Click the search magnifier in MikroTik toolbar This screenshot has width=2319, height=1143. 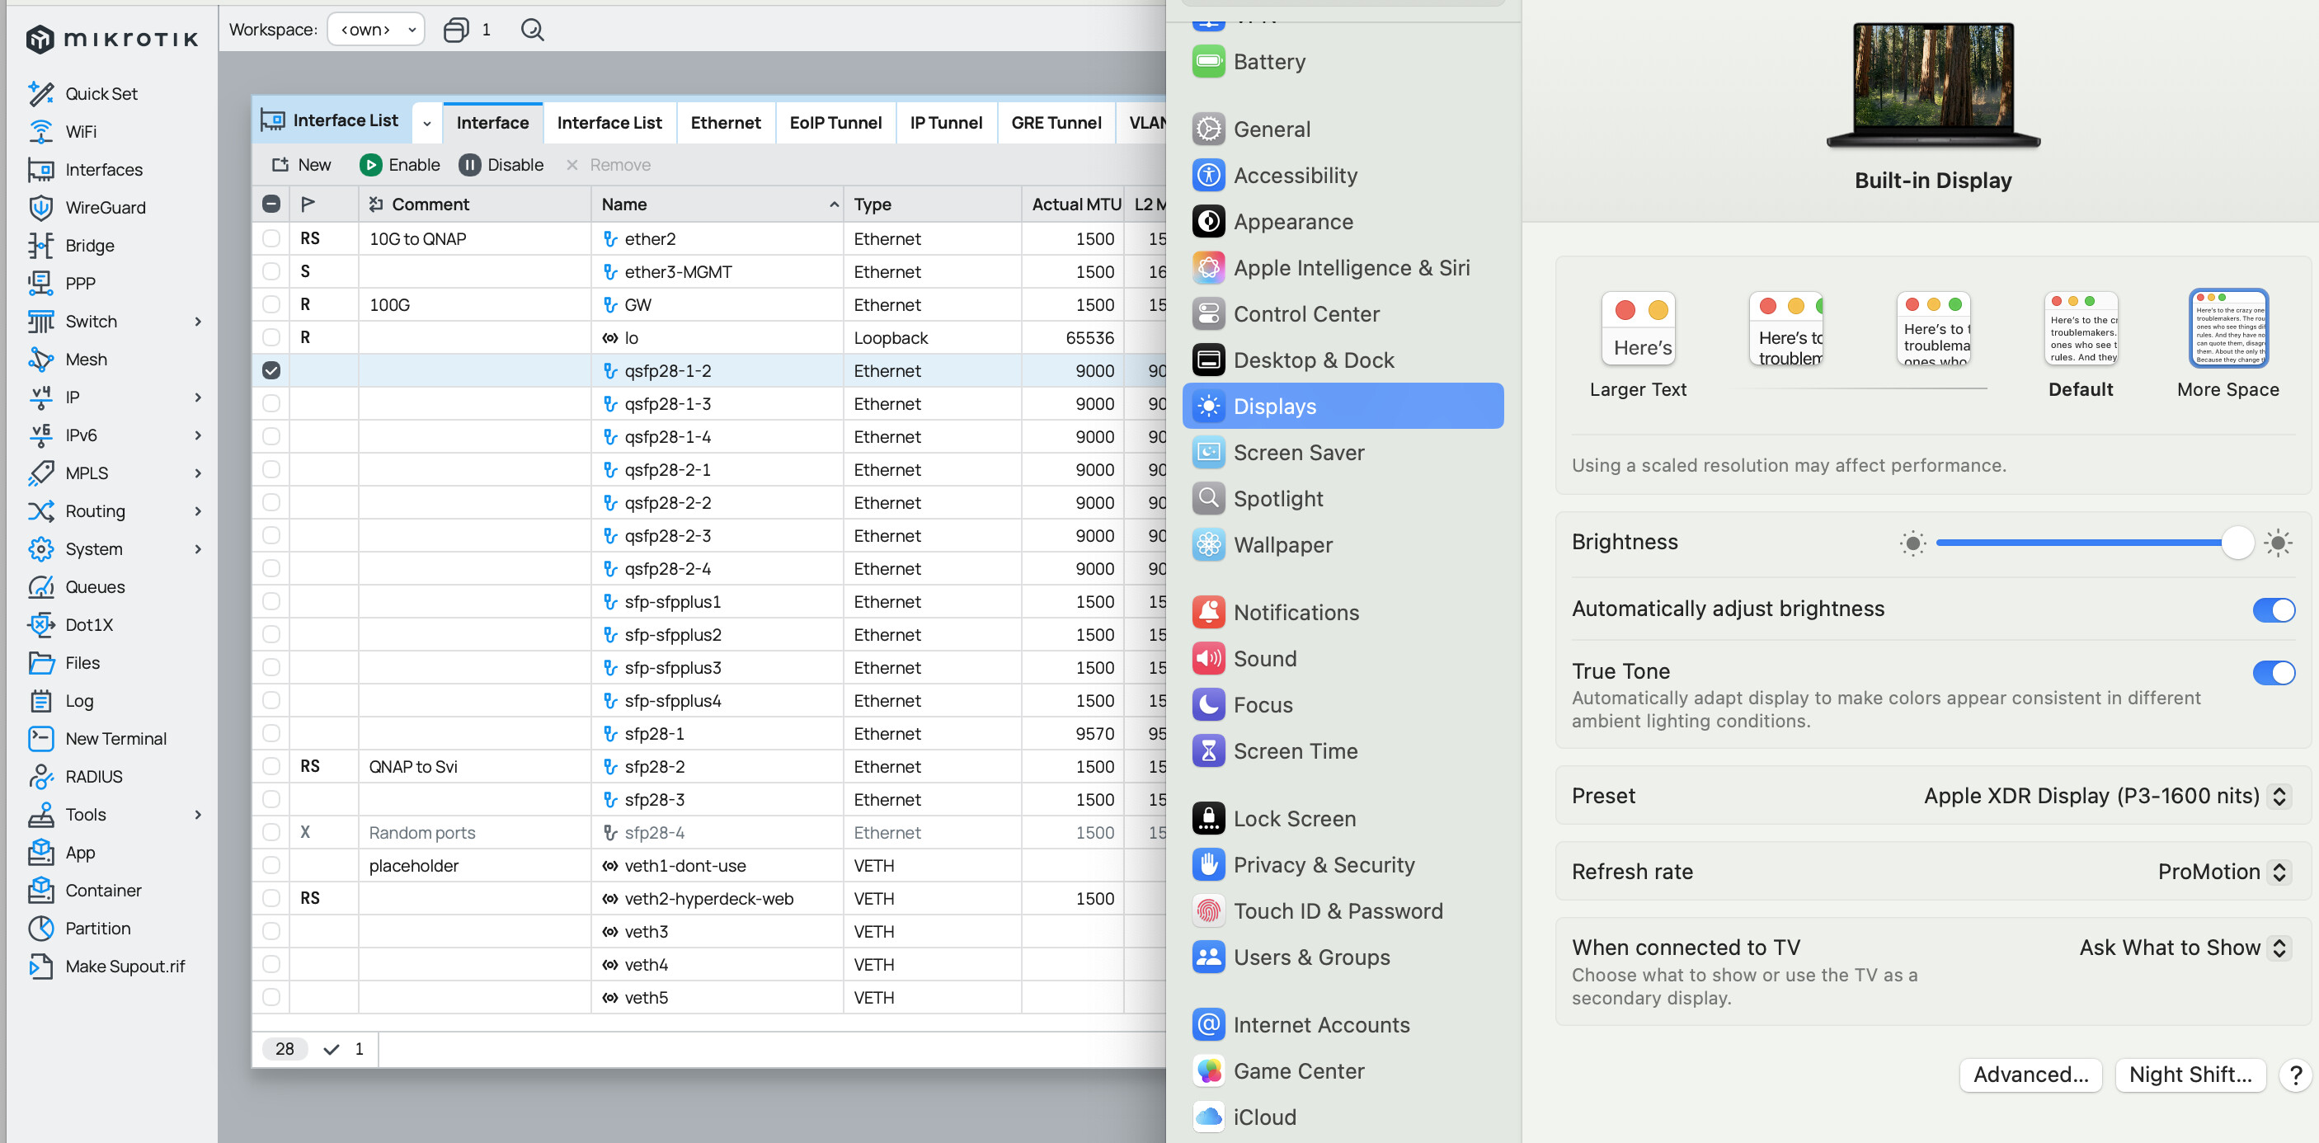[532, 30]
